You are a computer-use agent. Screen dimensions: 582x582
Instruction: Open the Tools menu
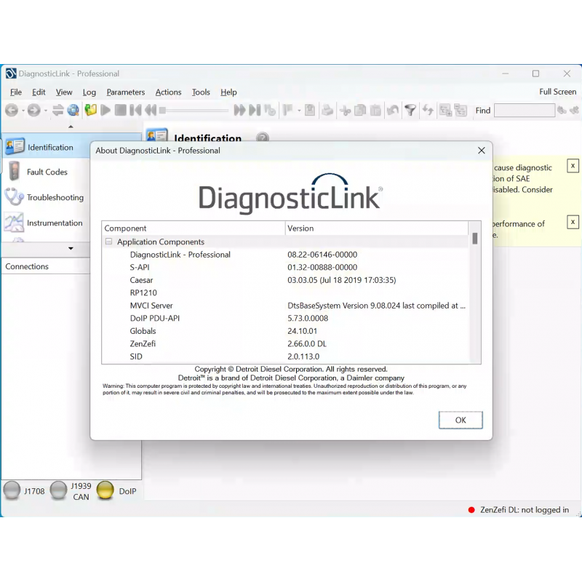pyautogui.click(x=201, y=92)
